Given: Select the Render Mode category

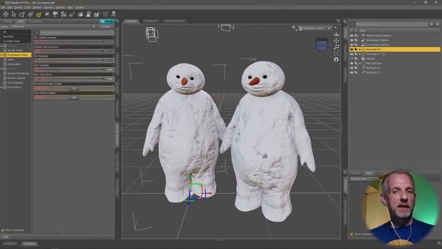Looking at the screenshot, I should pyautogui.click(x=15, y=50).
